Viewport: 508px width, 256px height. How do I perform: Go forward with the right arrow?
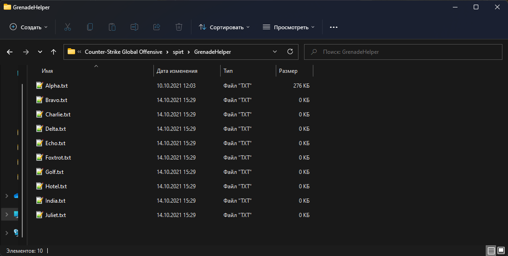point(26,52)
